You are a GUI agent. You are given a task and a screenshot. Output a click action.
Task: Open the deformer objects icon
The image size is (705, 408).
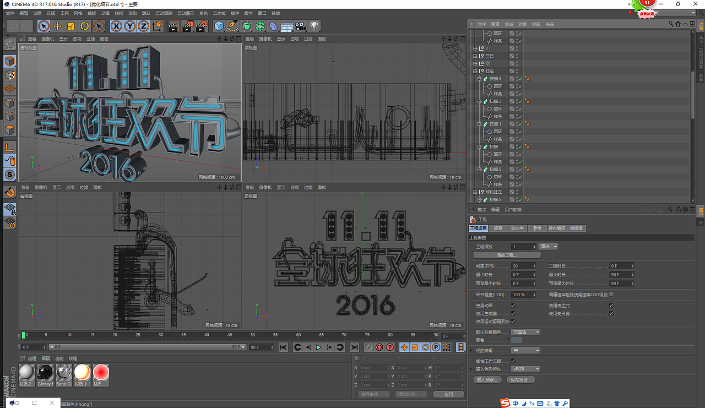point(274,26)
